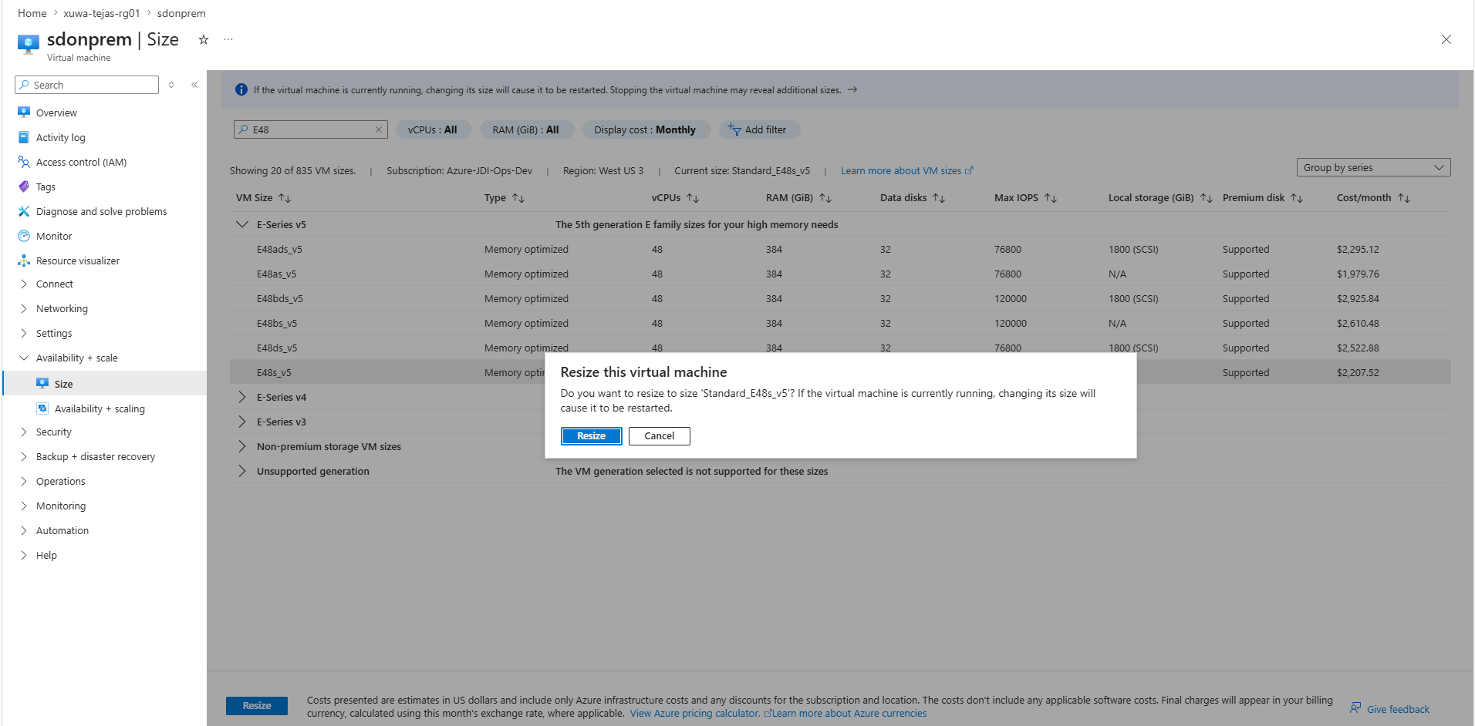This screenshot has width=1475, height=726.
Task: Click the info banner arrow
Action: pos(852,89)
